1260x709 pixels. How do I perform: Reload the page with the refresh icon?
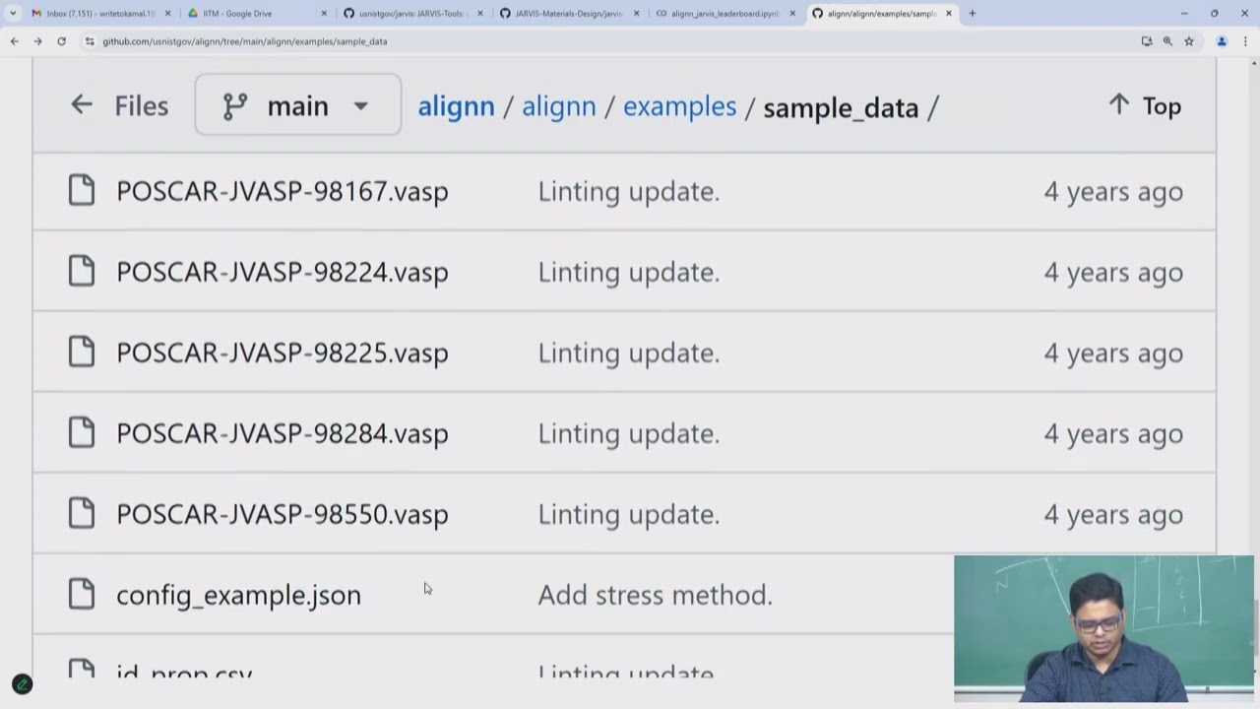pos(61,41)
